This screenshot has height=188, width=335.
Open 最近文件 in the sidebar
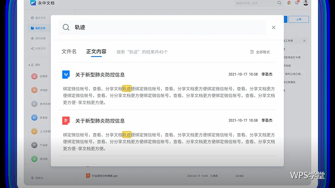[38, 18]
